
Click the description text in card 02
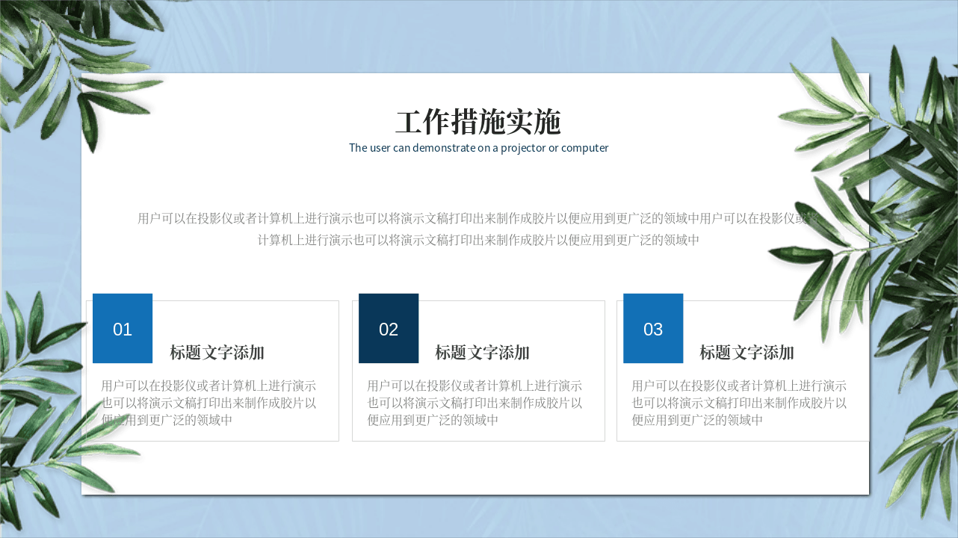(475, 403)
